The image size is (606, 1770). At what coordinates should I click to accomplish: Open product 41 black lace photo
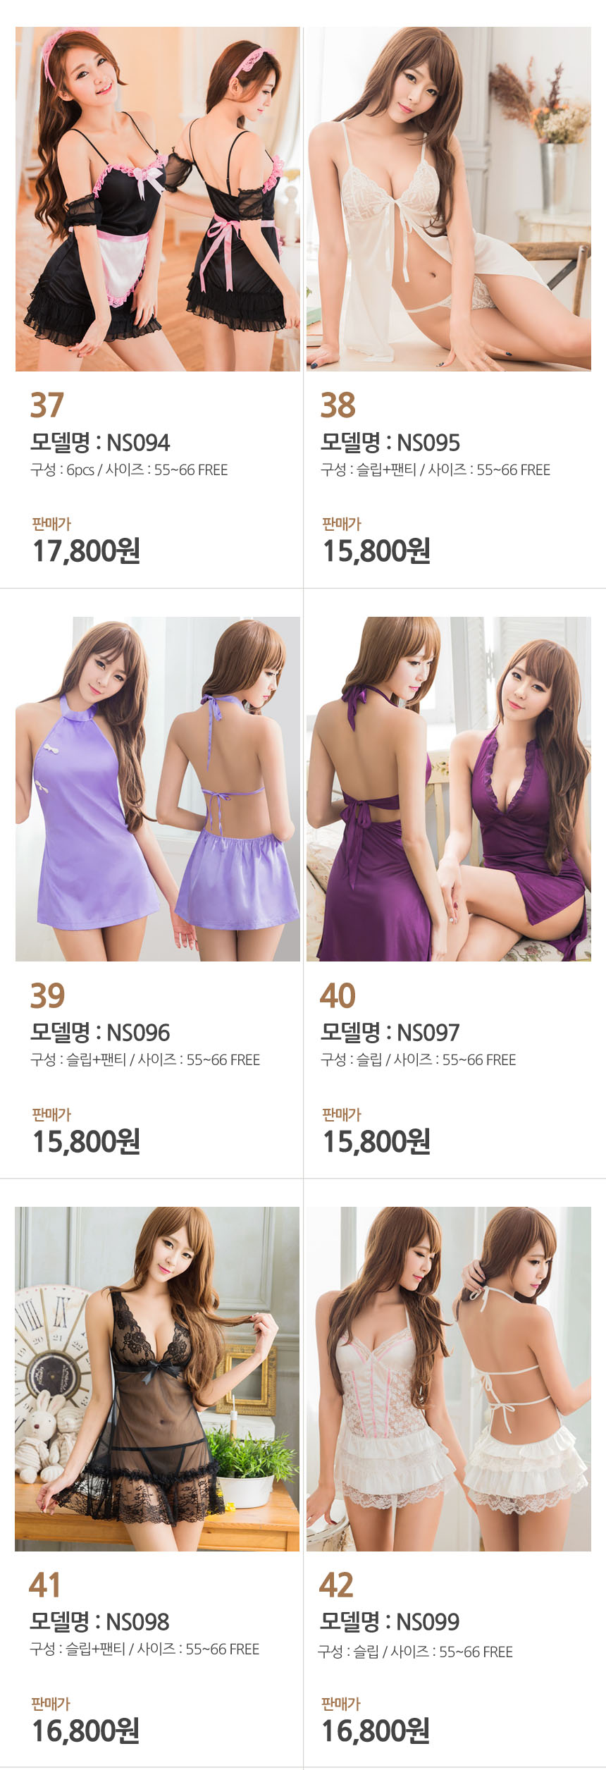157,1379
